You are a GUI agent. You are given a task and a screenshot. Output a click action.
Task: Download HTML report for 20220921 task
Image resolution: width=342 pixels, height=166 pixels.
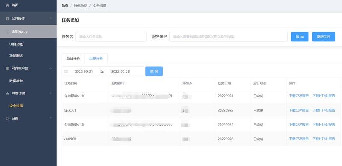point(324,96)
